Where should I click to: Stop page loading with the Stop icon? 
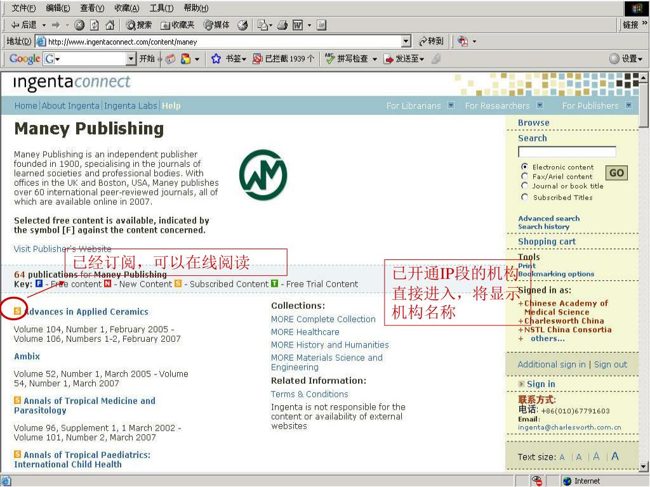79,25
